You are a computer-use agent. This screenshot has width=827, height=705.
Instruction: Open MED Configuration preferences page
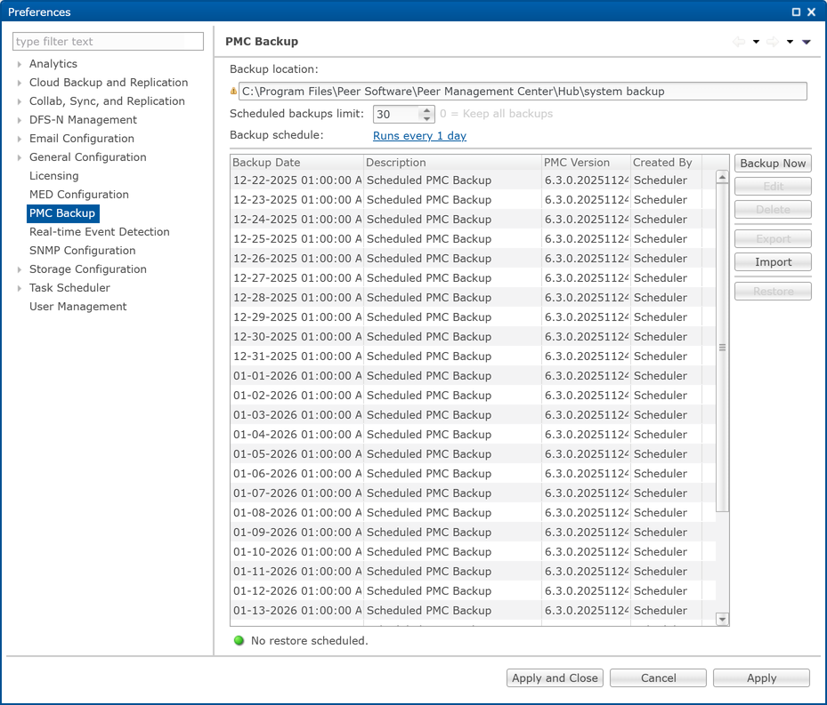point(78,195)
